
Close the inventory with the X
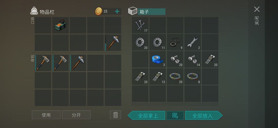click(257, 9)
